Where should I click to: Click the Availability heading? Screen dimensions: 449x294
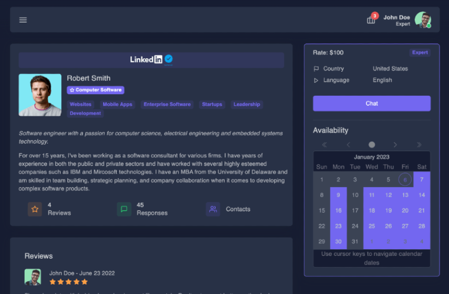tap(331, 131)
